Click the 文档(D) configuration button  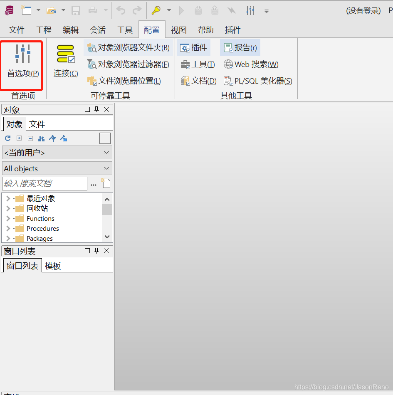198,81
